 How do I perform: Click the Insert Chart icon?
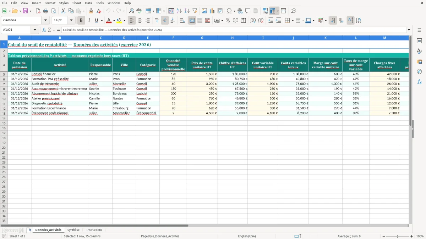click(x=212, y=11)
